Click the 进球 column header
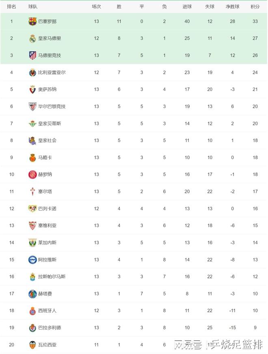The image size is (268, 354). click(187, 6)
